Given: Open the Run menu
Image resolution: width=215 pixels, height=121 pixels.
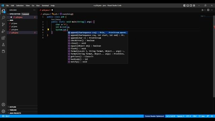Looking at the screenshot, I should click(x=38, y=5).
